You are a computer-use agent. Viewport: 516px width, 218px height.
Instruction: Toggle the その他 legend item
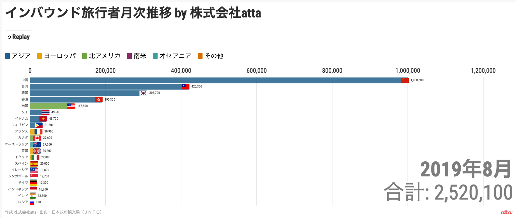click(211, 56)
